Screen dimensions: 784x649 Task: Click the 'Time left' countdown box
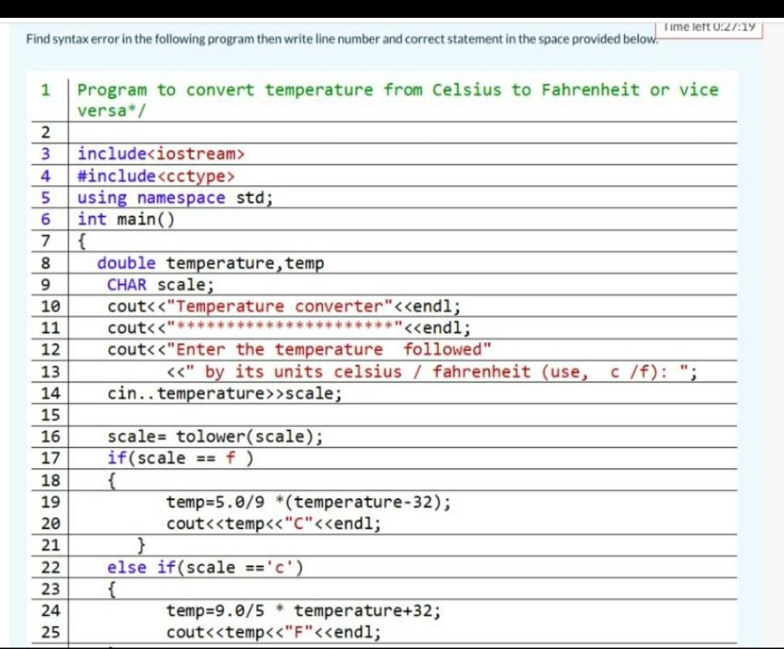point(709,28)
